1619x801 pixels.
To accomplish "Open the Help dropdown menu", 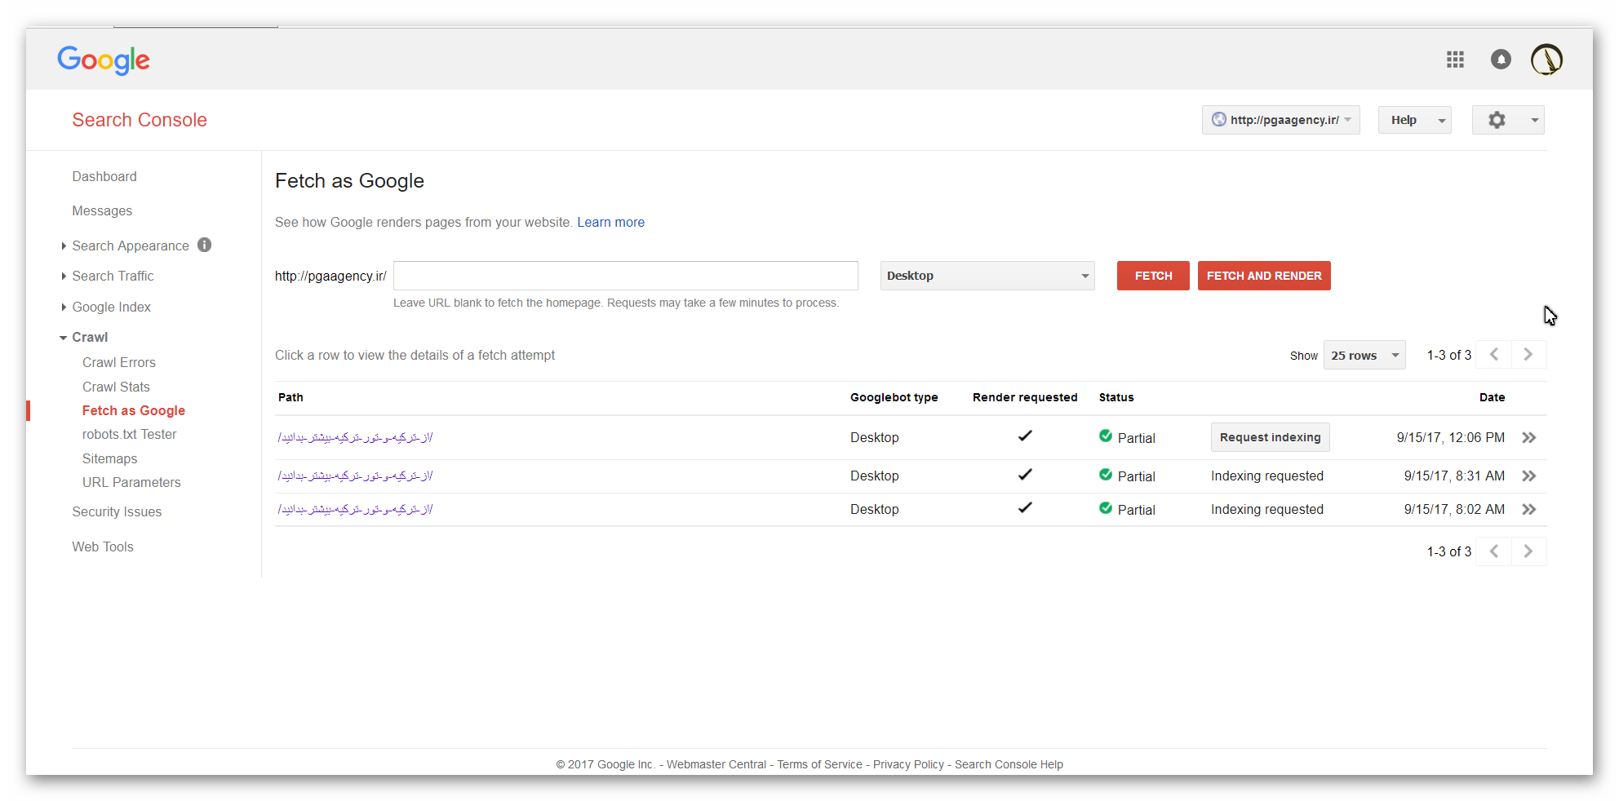I will [1415, 120].
